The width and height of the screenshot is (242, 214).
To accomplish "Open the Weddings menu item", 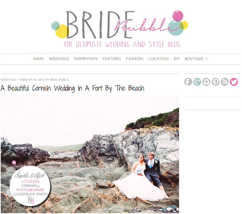I will [59, 59].
